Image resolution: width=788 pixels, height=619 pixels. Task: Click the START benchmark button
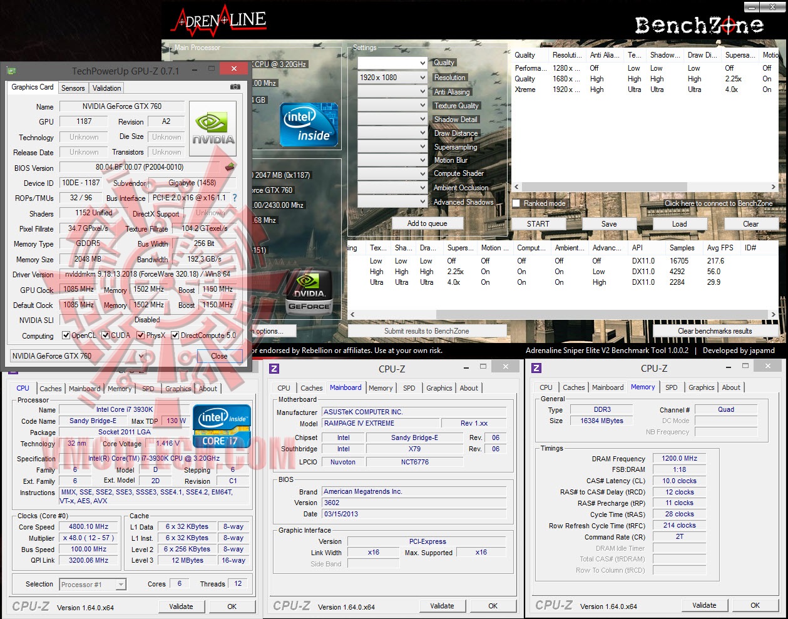point(538,223)
